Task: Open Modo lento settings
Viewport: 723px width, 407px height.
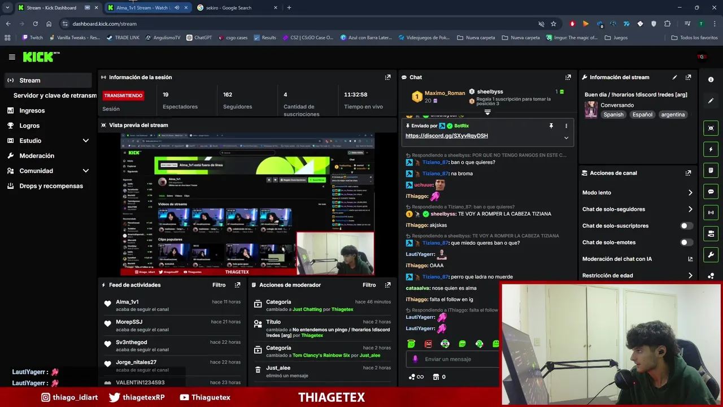Action: [637, 193]
